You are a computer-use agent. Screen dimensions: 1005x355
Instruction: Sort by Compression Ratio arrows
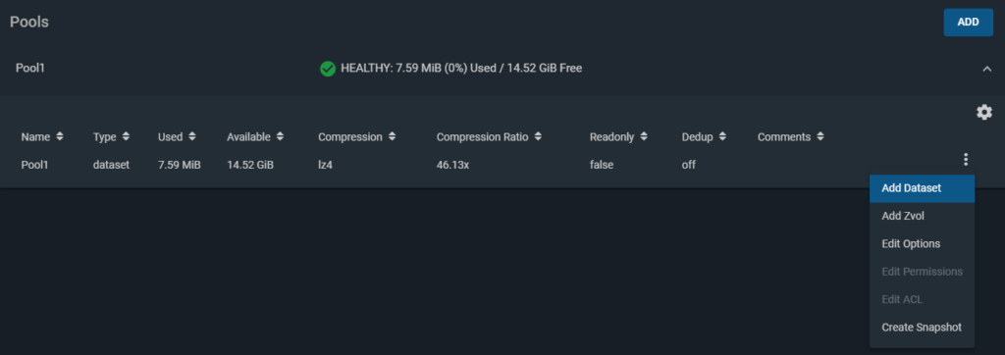click(538, 136)
